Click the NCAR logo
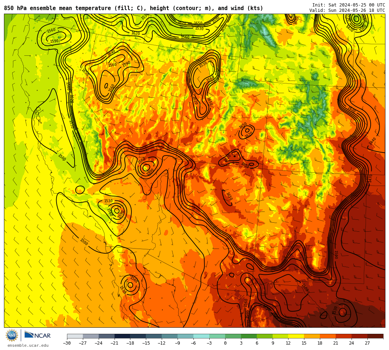Screen dimensions: 389x350 [x=37, y=335]
